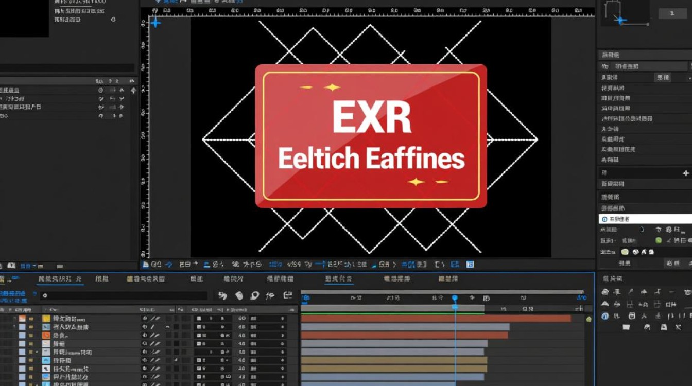Screen dimensions: 692x386
Task: Click the orange source icon of the third layer
Action: pos(46,336)
